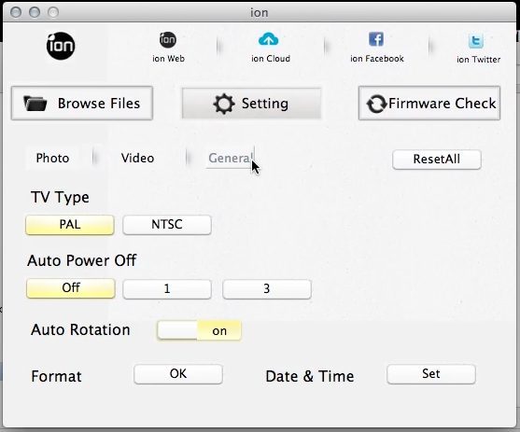Click the ResetAll button
Viewport: 520px width, 432px height.
coord(437,160)
